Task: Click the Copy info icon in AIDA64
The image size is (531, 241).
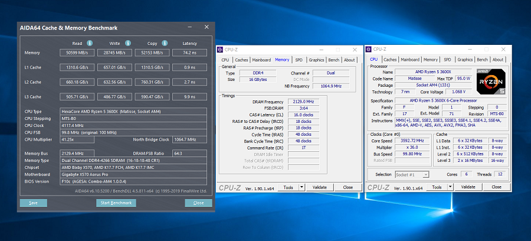Action: 165,43
